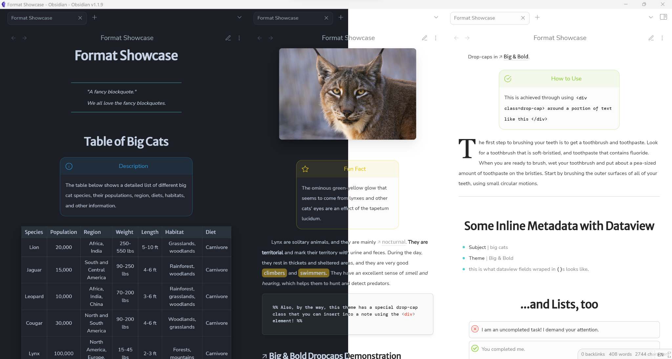Screen dimensions: 672x359
Task: Close the middle pane Format Showcase tab
Action: tap(326, 18)
